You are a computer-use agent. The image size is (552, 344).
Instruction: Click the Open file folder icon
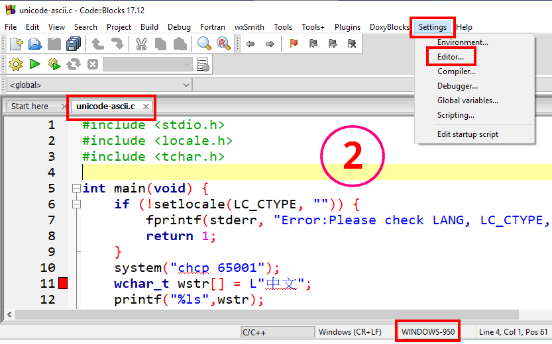coord(35,44)
